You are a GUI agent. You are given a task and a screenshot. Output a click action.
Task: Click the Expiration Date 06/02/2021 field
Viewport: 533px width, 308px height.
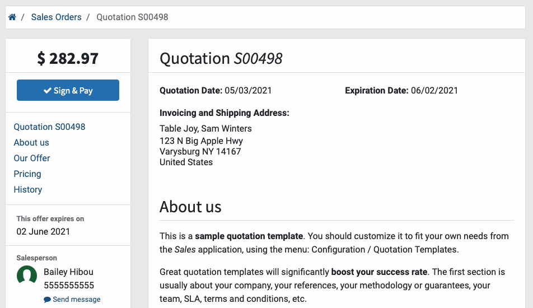(401, 90)
